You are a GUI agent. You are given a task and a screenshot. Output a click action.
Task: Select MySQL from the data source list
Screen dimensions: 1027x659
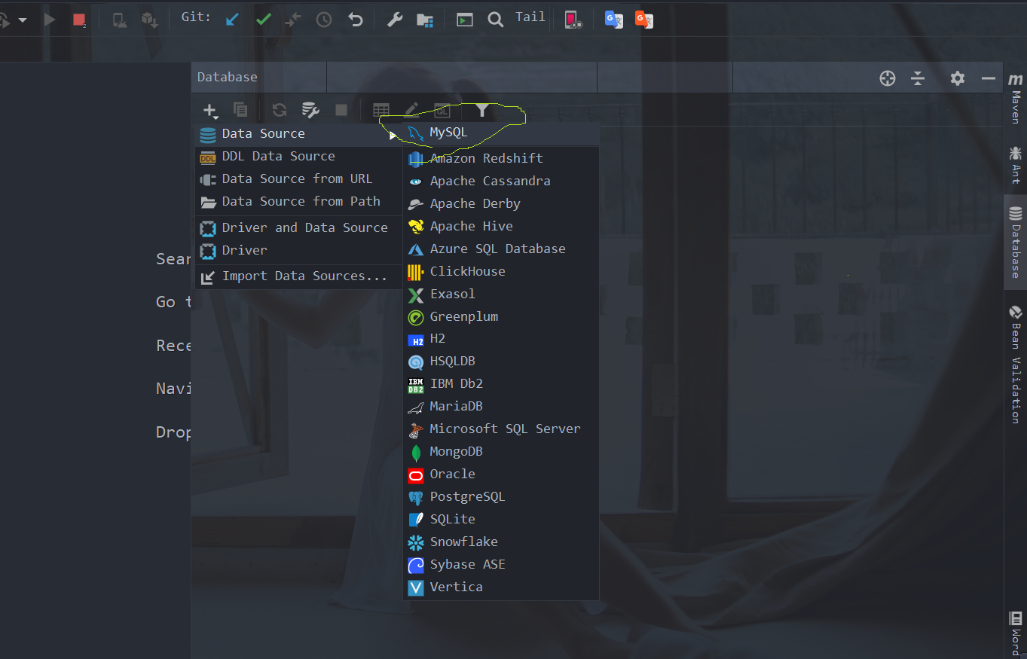[448, 133]
